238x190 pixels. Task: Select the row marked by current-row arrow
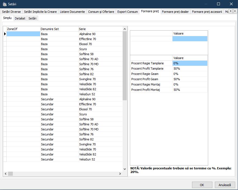tap(5, 34)
